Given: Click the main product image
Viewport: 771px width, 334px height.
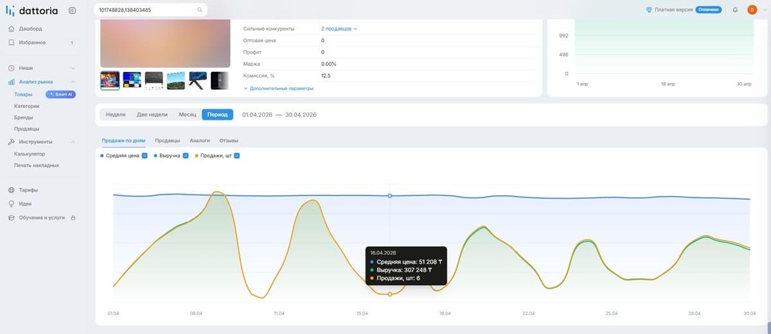Looking at the screenshot, I should 165,43.
